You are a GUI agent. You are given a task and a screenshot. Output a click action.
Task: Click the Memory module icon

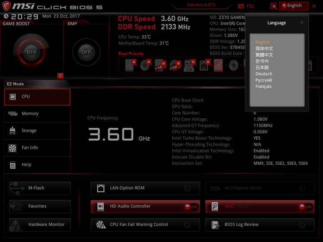[13, 113]
